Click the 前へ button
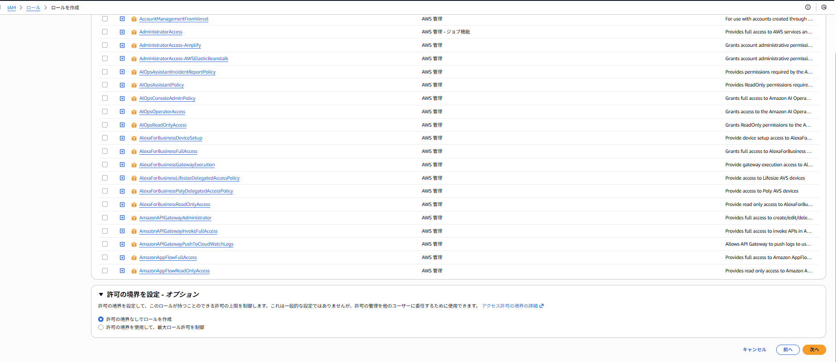This screenshot has height=362, width=836. pyautogui.click(x=788, y=350)
